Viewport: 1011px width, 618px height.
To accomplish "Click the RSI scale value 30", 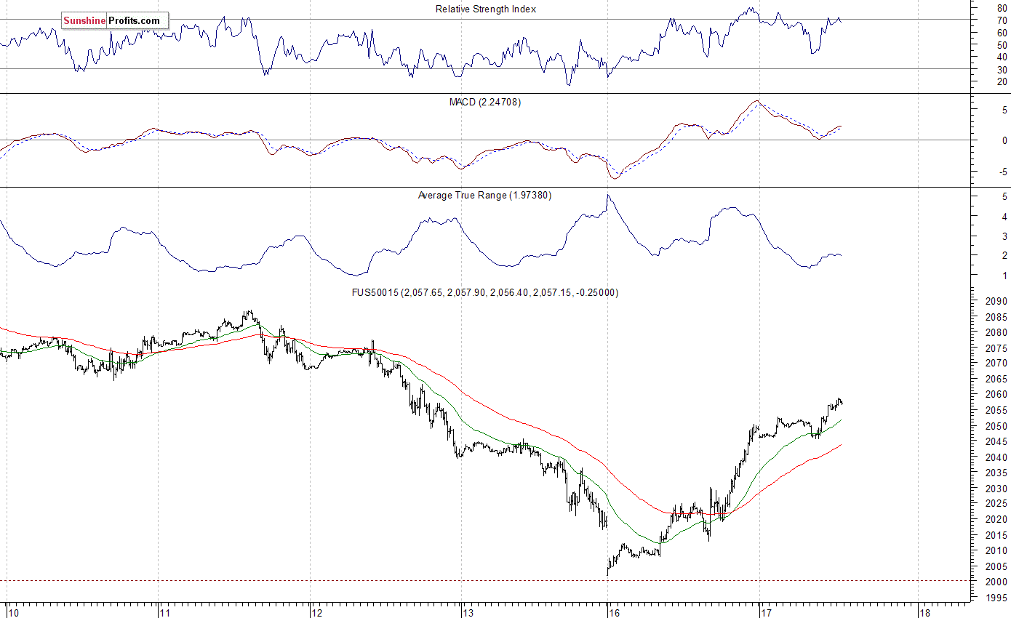I will point(1002,70).
